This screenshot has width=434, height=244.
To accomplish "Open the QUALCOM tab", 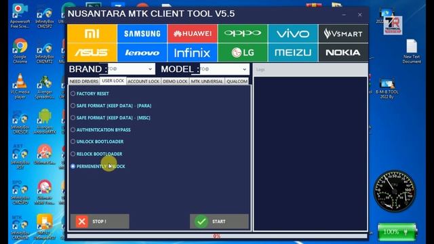I will 237,81.
